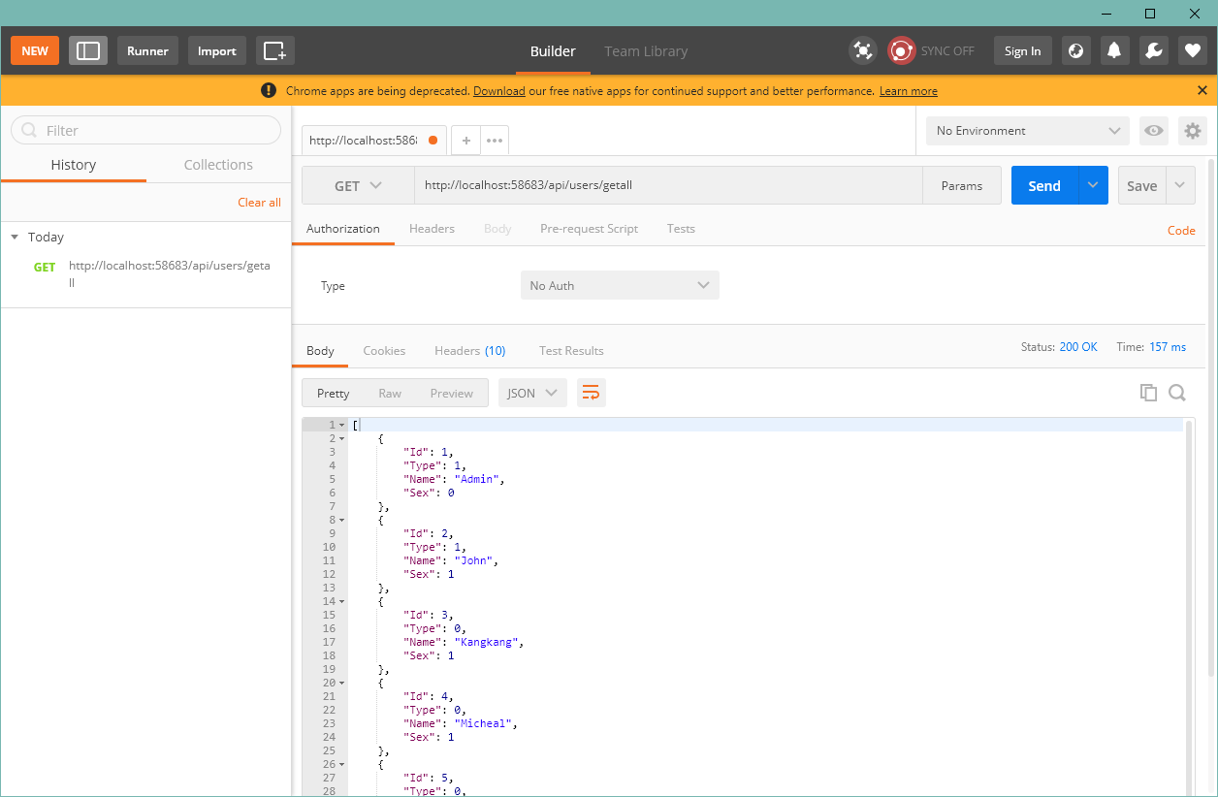This screenshot has width=1218, height=797.
Task: Click the interceptor satellite icon
Action: pos(862,51)
